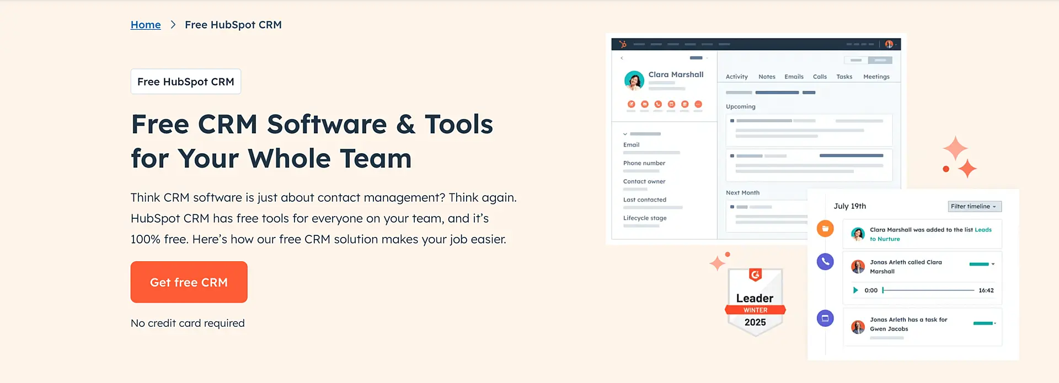Image resolution: width=1059 pixels, height=383 pixels.
Task: Click the call recording progress track
Action: point(928,290)
